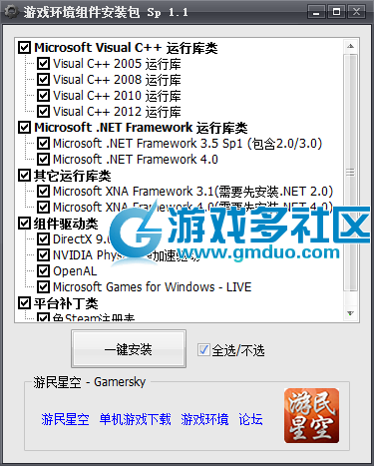Uncheck Microsoft .NET Framework 运行库类 checkbox
Screen dimensions: 374x466
click(25, 128)
